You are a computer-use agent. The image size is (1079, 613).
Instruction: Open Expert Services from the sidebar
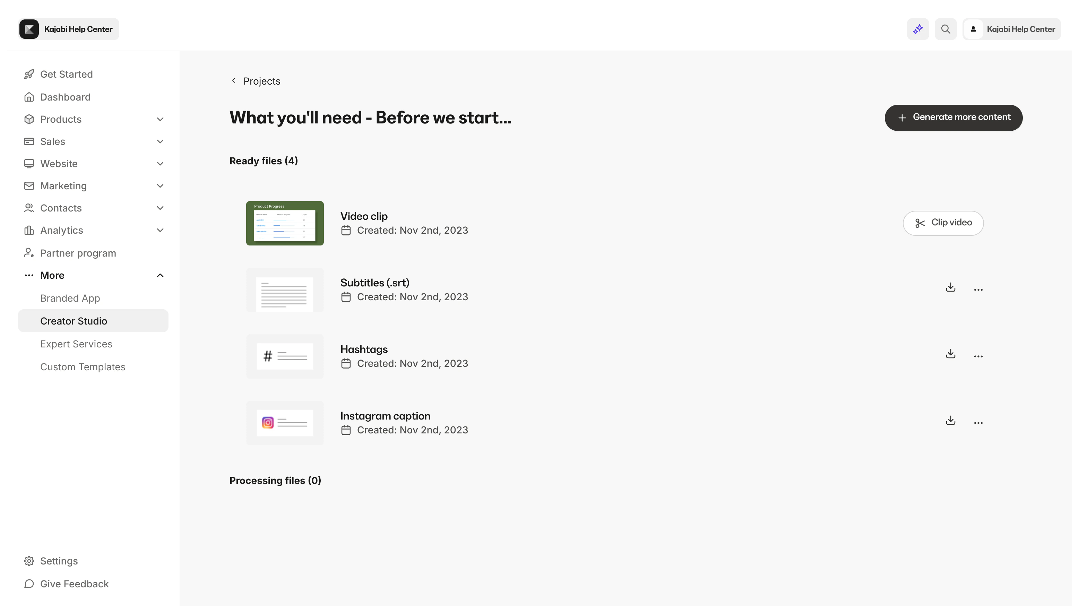[x=76, y=344]
